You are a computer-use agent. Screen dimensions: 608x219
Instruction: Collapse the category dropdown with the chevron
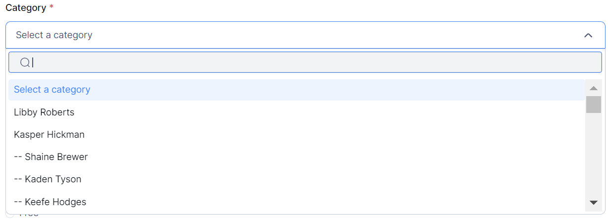click(588, 35)
